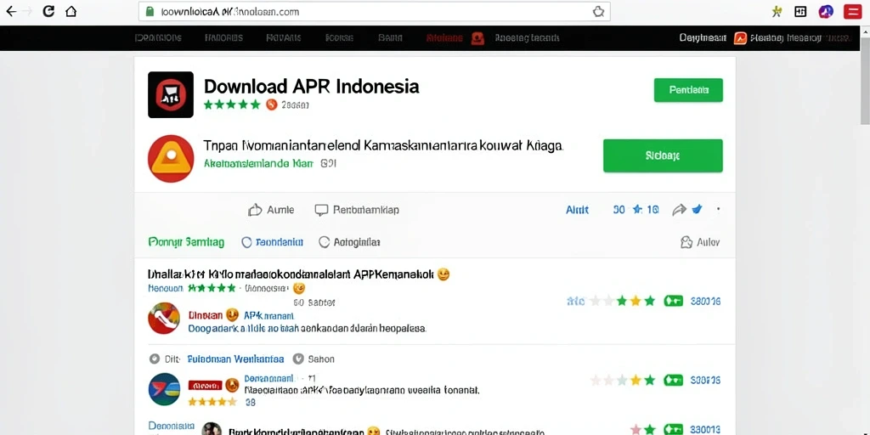The height and width of the screenshot is (435, 870).
Task: Open the grid extension icon
Action: click(800, 11)
